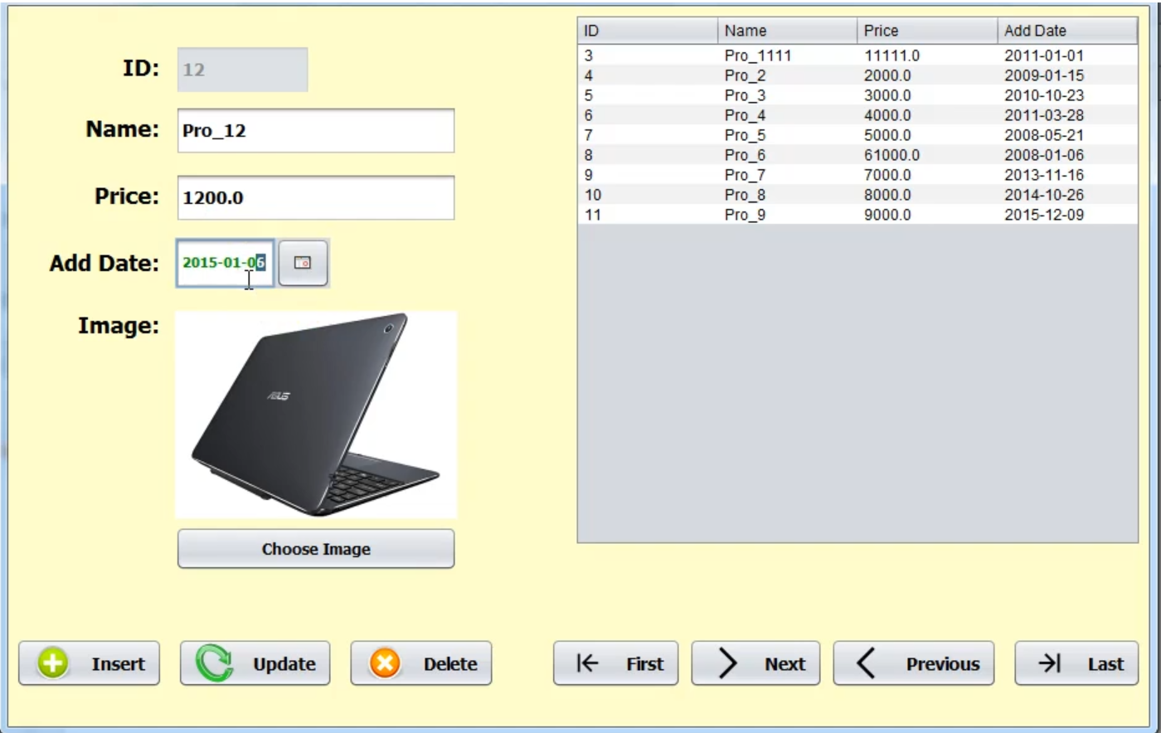Viewport: 1161px width, 733px height.
Task: Click the price cell 11111.0
Action: click(x=927, y=56)
